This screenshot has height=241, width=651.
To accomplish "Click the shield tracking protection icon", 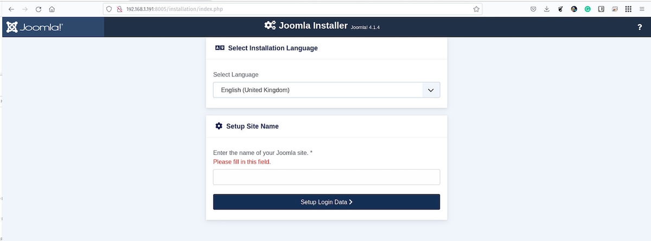I will (x=108, y=9).
